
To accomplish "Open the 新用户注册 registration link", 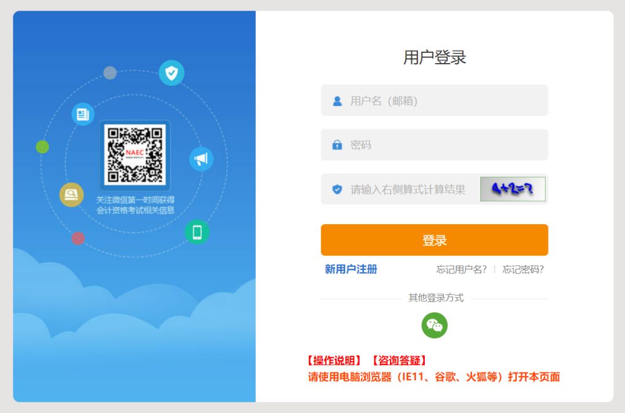I will tap(351, 269).
